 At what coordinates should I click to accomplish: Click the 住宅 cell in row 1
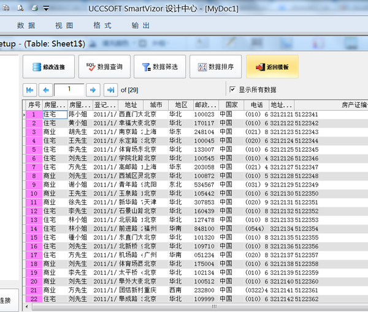coord(55,114)
